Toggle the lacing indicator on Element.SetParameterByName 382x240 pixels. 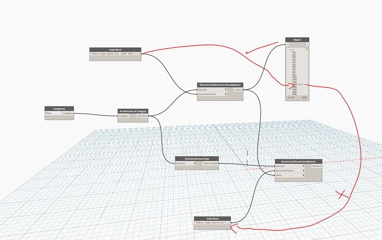coord(320,180)
